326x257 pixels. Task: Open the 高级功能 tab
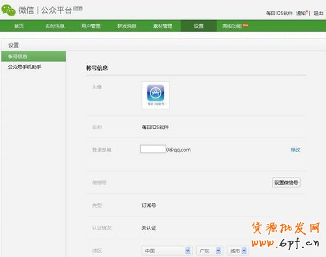tap(232, 26)
